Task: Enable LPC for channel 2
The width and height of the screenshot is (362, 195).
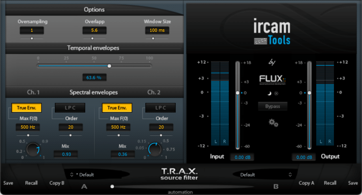Action: 160,108
